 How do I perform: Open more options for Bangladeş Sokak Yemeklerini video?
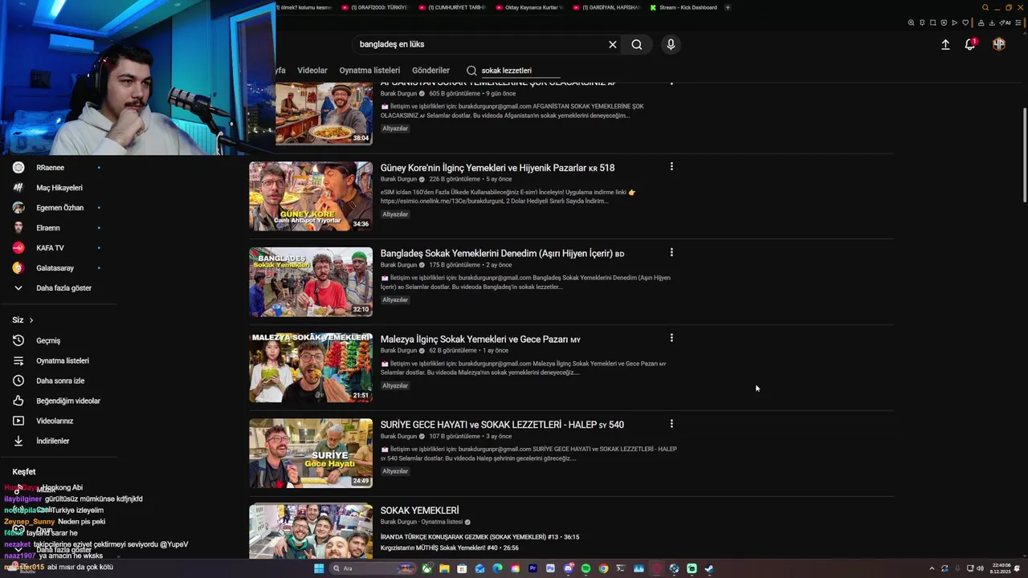[x=671, y=252]
